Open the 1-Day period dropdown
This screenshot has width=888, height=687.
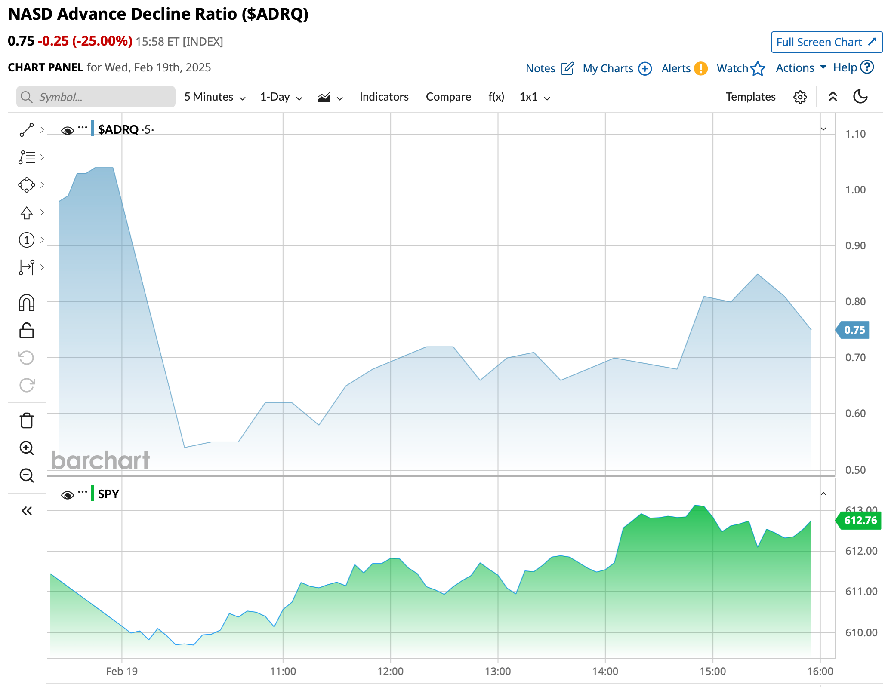(x=281, y=97)
